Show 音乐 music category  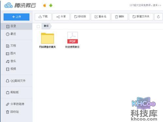[17, 61]
